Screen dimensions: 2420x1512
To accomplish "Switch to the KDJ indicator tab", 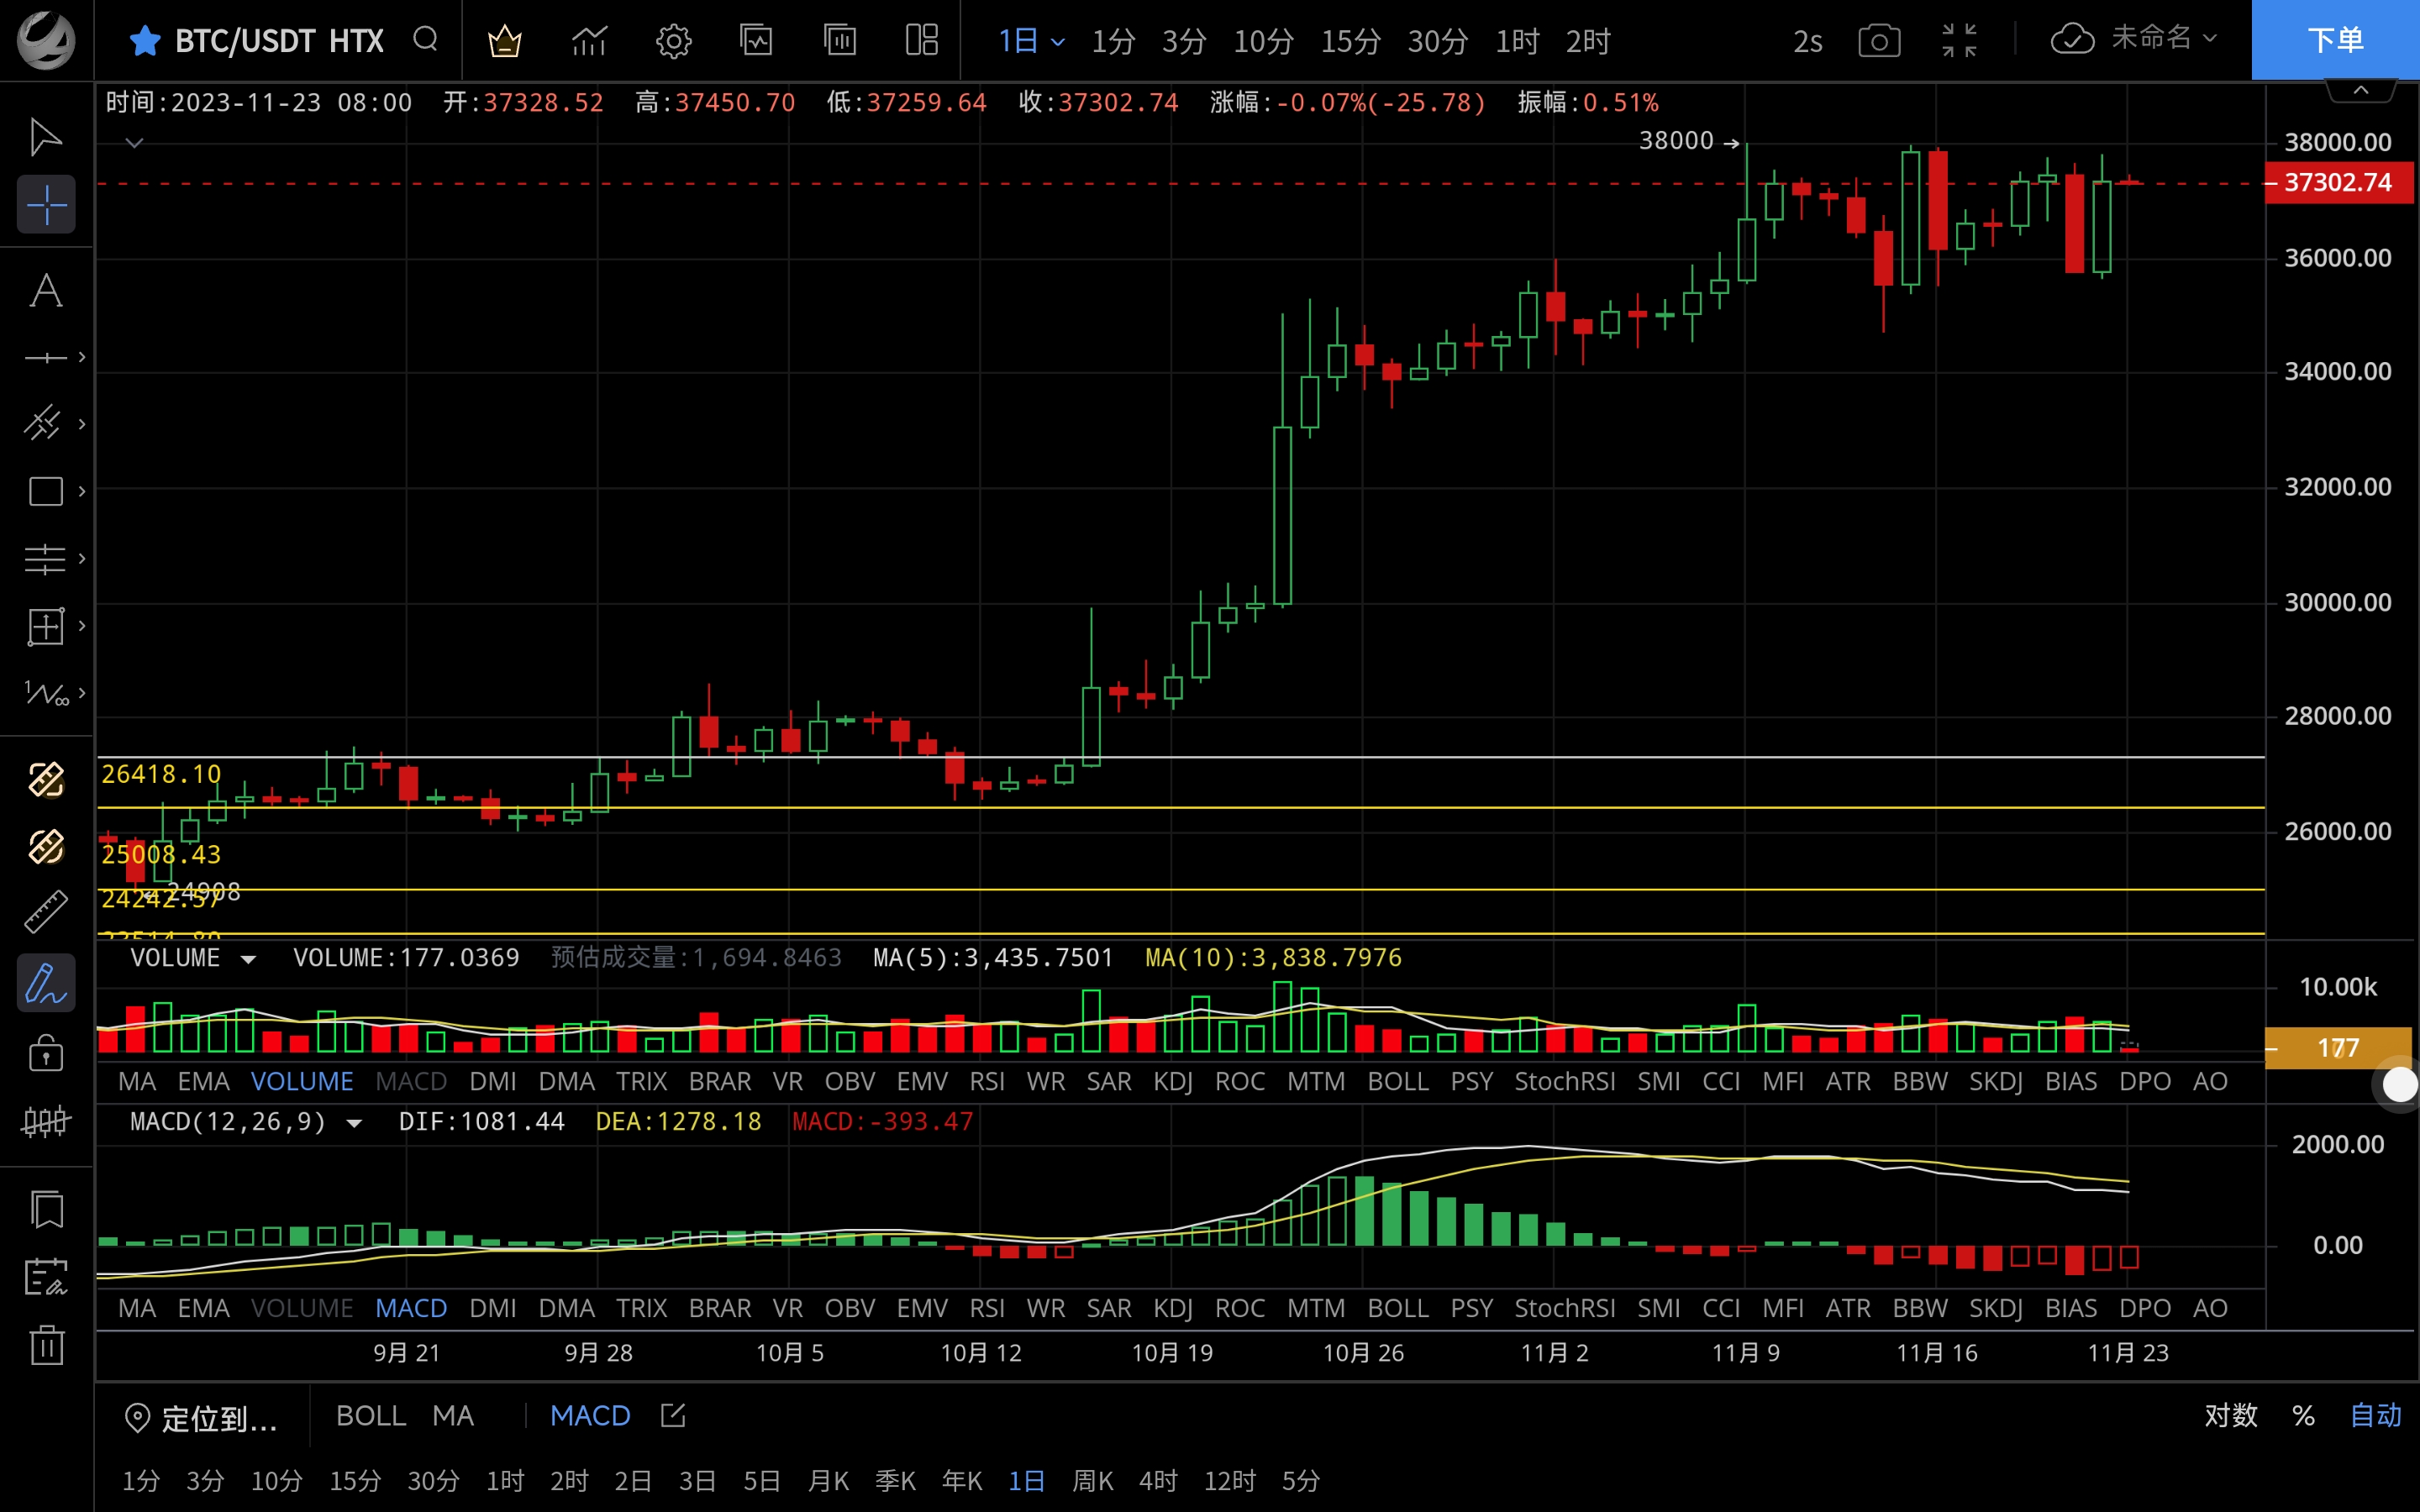I will [x=1173, y=1081].
